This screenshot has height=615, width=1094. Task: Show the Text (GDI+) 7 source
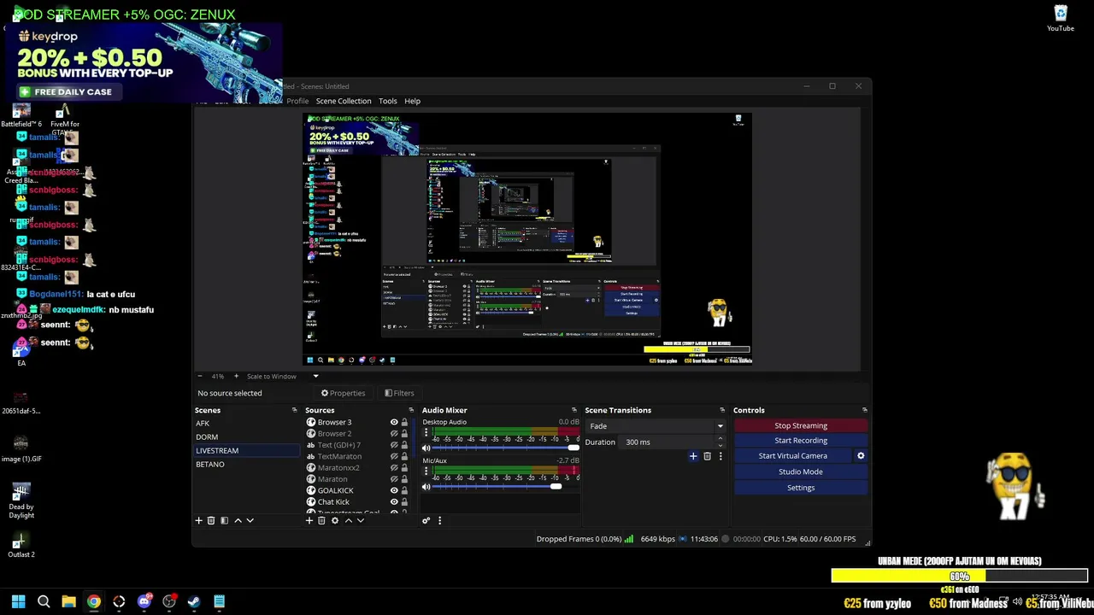pos(394,445)
